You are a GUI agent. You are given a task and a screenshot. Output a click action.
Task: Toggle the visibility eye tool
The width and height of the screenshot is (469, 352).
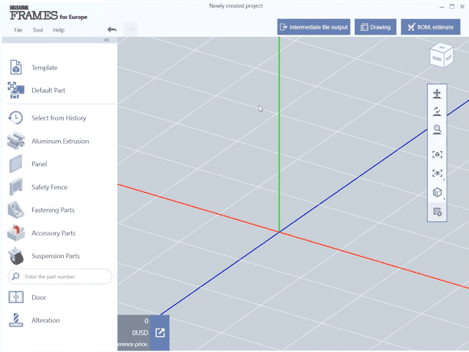click(437, 174)
